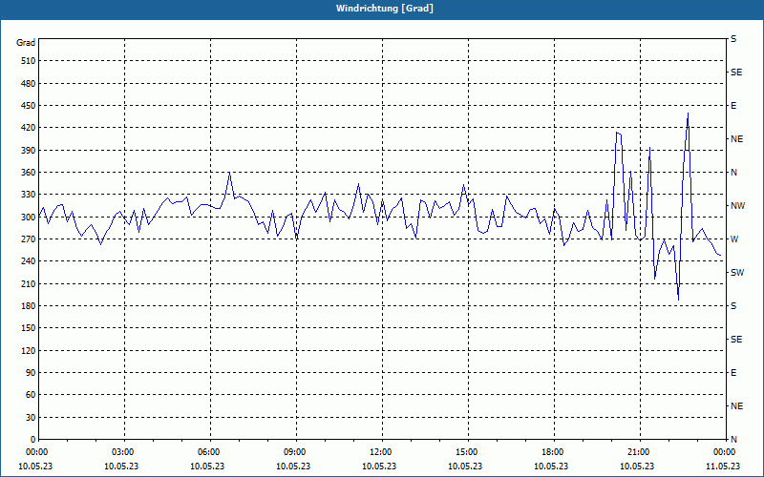The width and height of the screenshot is (764, 477).
Task: Click the "E" compass label beside the 450 gridline
Action: click(x=733, y=106)
